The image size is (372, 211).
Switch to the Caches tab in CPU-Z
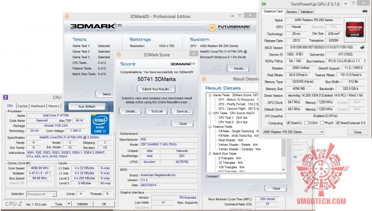(x=23, y=106)
